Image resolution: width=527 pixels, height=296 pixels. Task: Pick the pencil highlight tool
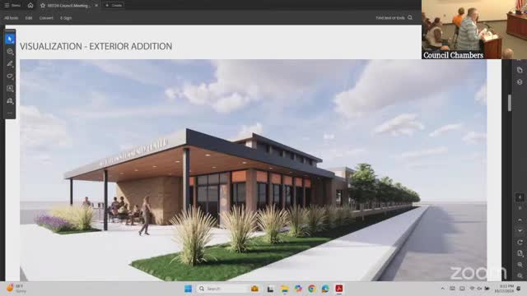[x=10, y=64]
